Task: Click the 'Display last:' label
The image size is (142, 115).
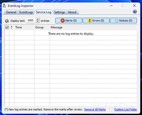Action: coord(18,21)
